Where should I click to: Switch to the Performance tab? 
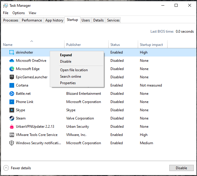[x=32, y=20]
